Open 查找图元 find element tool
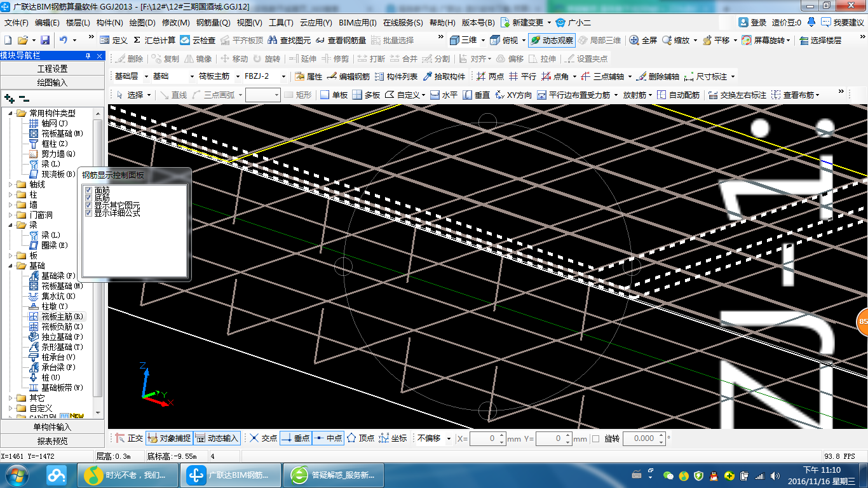The image size is (868, 488). tap(289, 40)
